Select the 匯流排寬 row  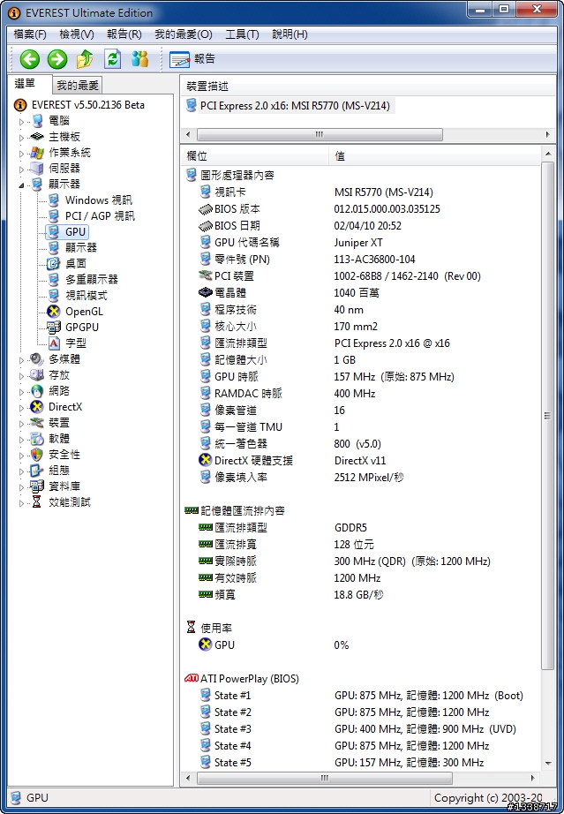[x=360, y=545]
